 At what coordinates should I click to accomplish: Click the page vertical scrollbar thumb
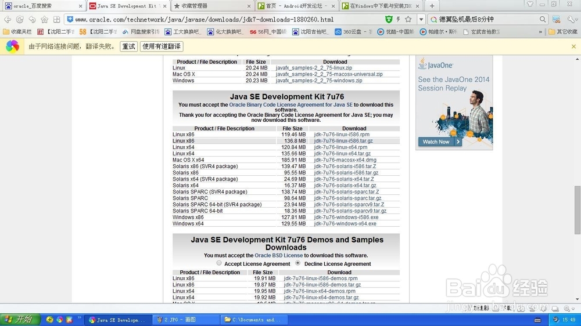[x=578, y=210]
